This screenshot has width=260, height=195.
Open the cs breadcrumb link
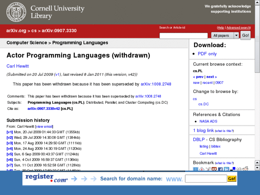pyautogui.click(x=34, y=31)
